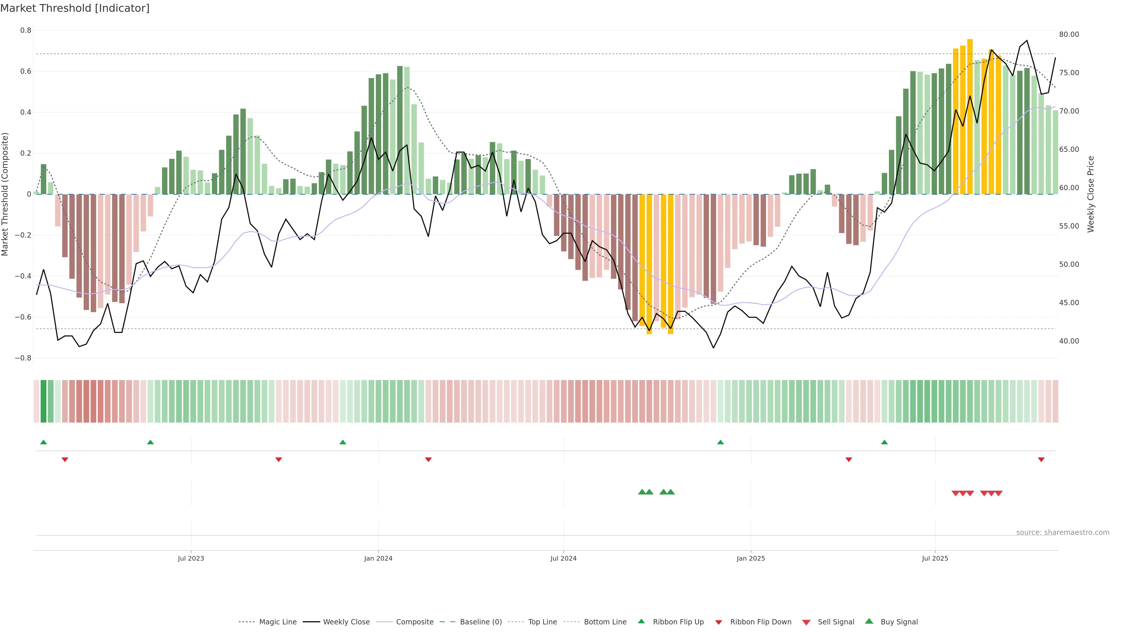
Task: Click the leftmost green Buy Signal triangle
Action: pos(642,492)
